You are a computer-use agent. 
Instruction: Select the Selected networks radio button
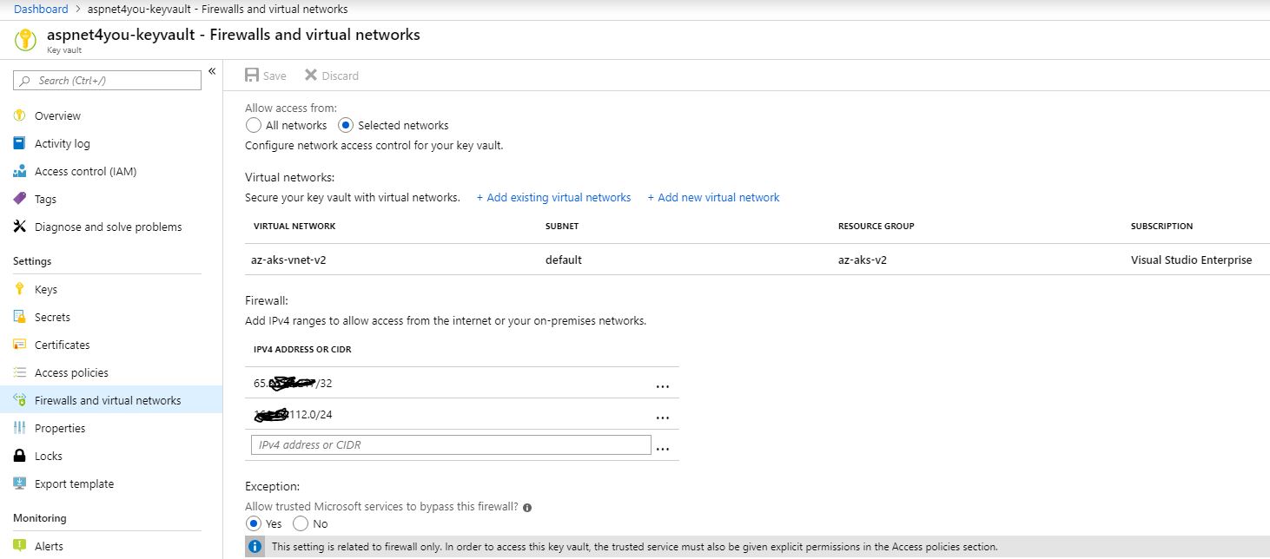coord(346,125)
